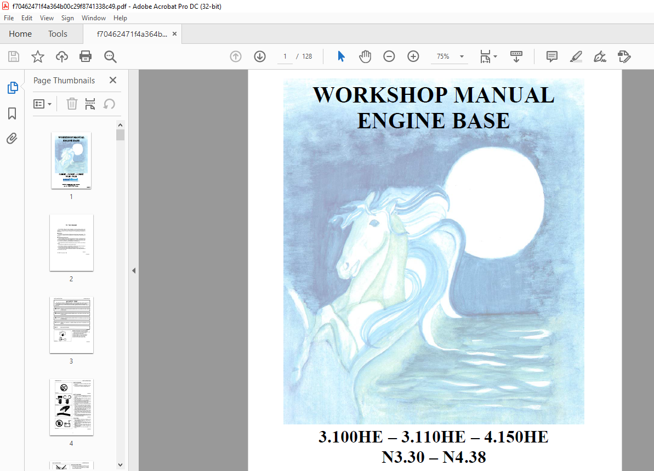This screenshot has width=654, height=471.
Task: Select page 2 thumbnail
Action: click(71, 243)
